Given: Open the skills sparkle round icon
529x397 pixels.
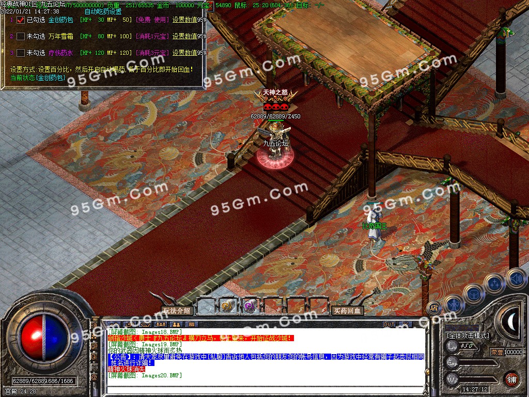Looking at the screenshot, I should [494, 284].
